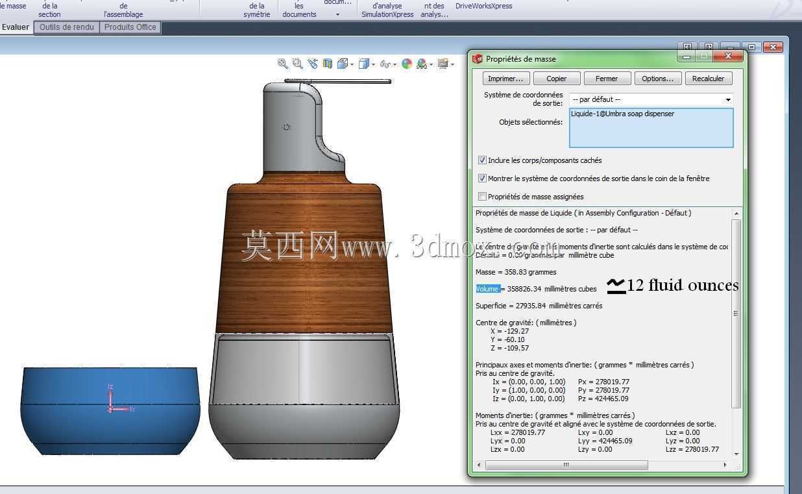Open the View Orientation icon
This screenshot has height=494, width=802.
[x=342, y=64]
